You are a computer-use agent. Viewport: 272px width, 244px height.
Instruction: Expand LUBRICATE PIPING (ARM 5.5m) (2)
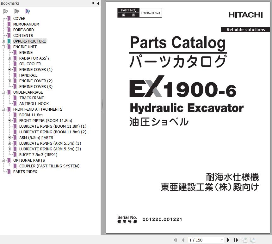point(9,149)
